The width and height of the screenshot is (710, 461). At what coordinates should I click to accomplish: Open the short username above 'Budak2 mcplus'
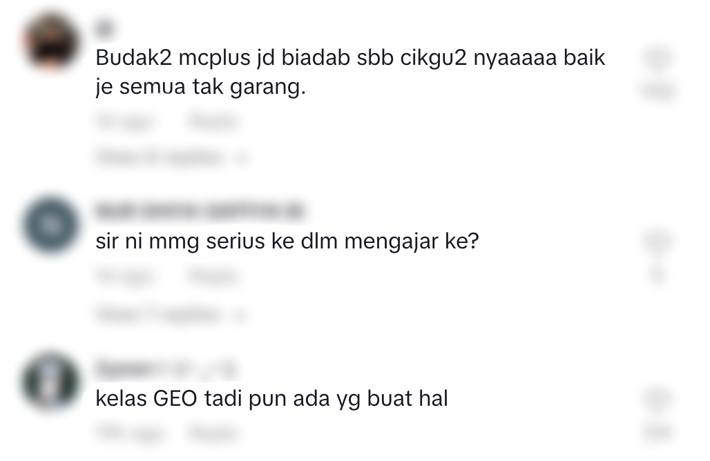click(104, 29)
